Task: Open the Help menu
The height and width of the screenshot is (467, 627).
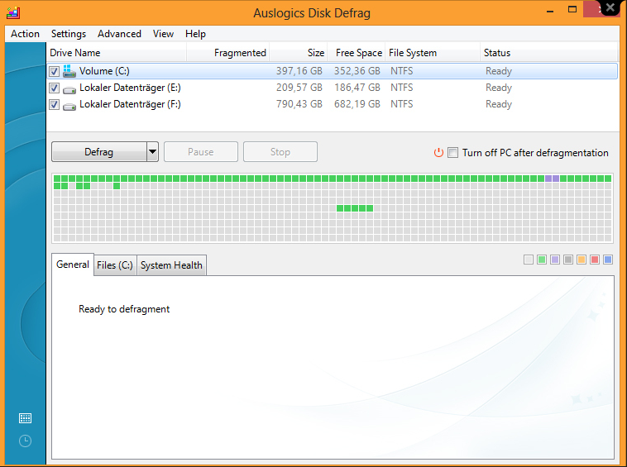Action: [195, 34]
